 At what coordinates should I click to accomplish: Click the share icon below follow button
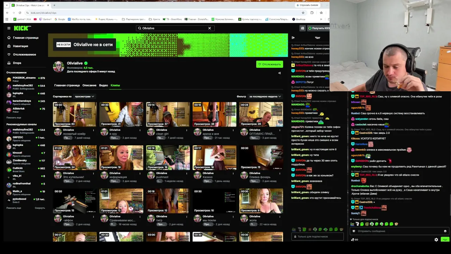click(x=279, y=73)
